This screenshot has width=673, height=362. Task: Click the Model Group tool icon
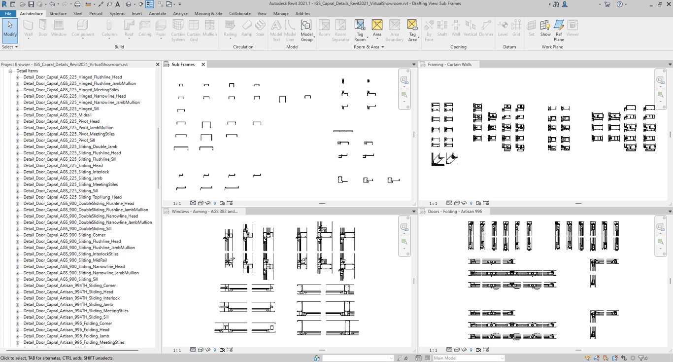pos(306,30)
